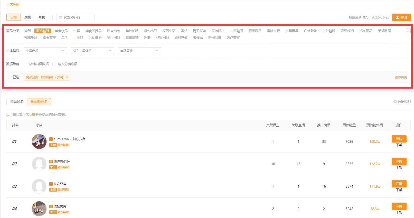This screenshot has width=414, height=218.
Task: Click the shop icon before 俊杞商务
Action: pos(51,206)
